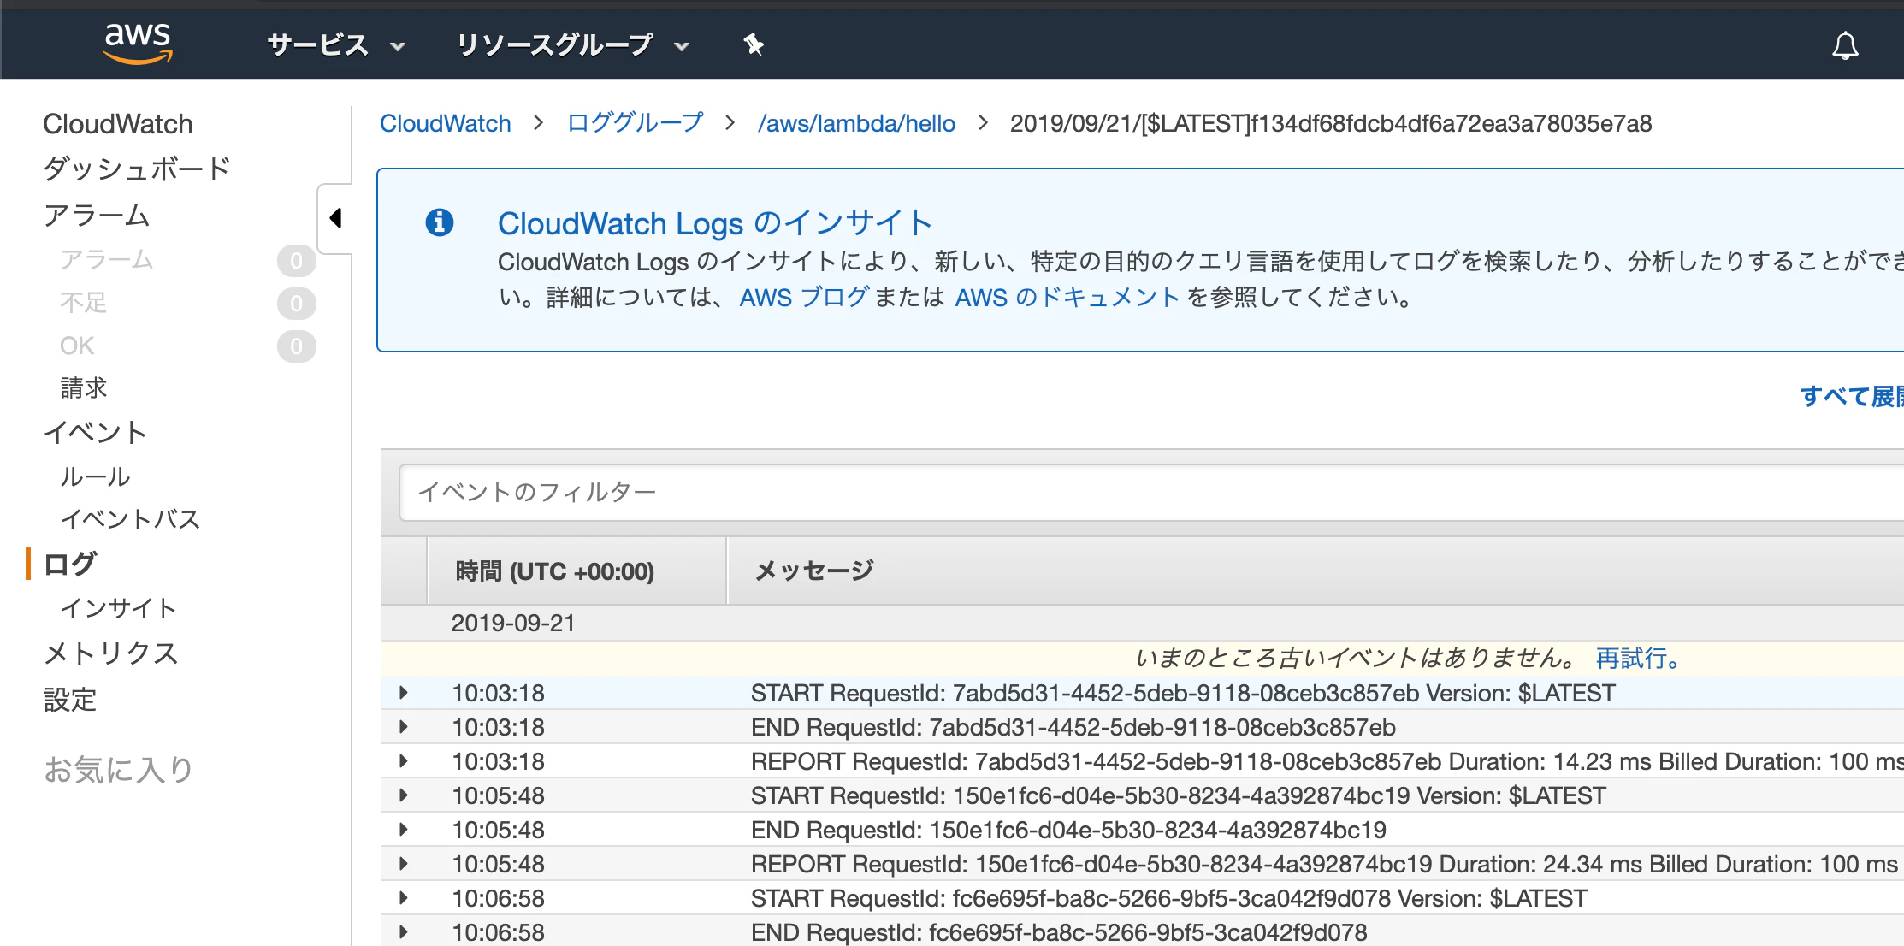
Task: Expand the 10:05:48 START RequestId 150e1fc6 row
Action: [403, 795]
